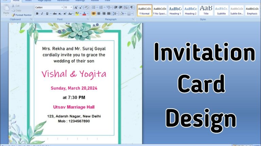
Task: Toggle bold formatting
Action: coord(37,14)
